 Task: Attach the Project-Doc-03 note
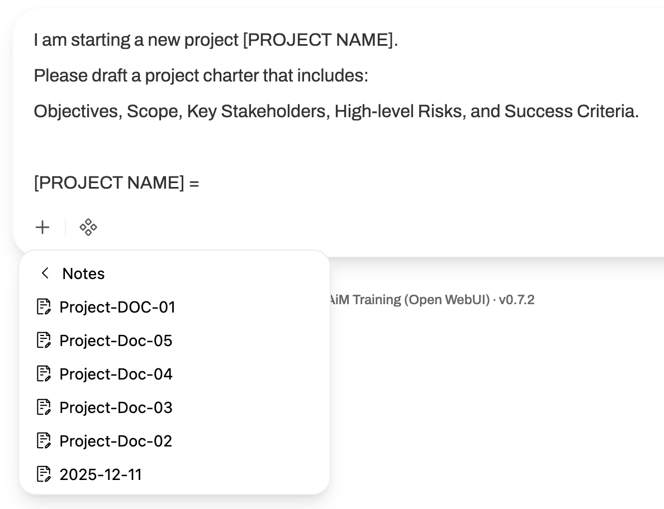coord(116,407)
